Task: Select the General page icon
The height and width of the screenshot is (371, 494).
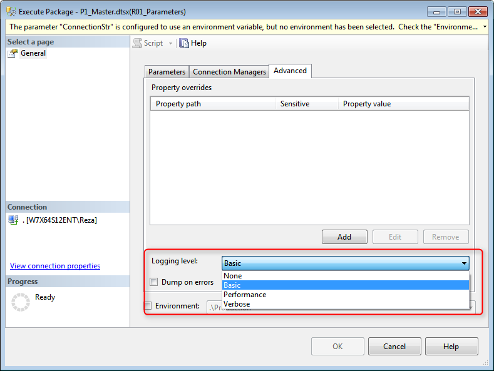Action: tap(13, 53)
